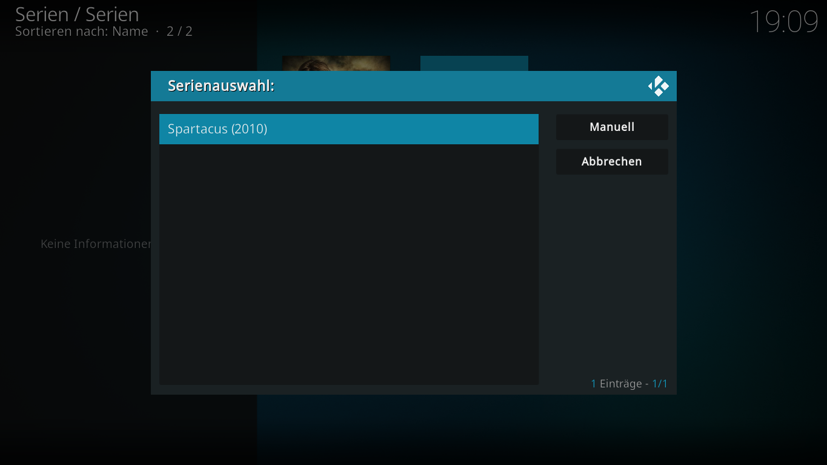This screenshot has width=827, height=465.
Task: Click 'Sortieren nach: Name' text
Action: click(x=81, y=32)
